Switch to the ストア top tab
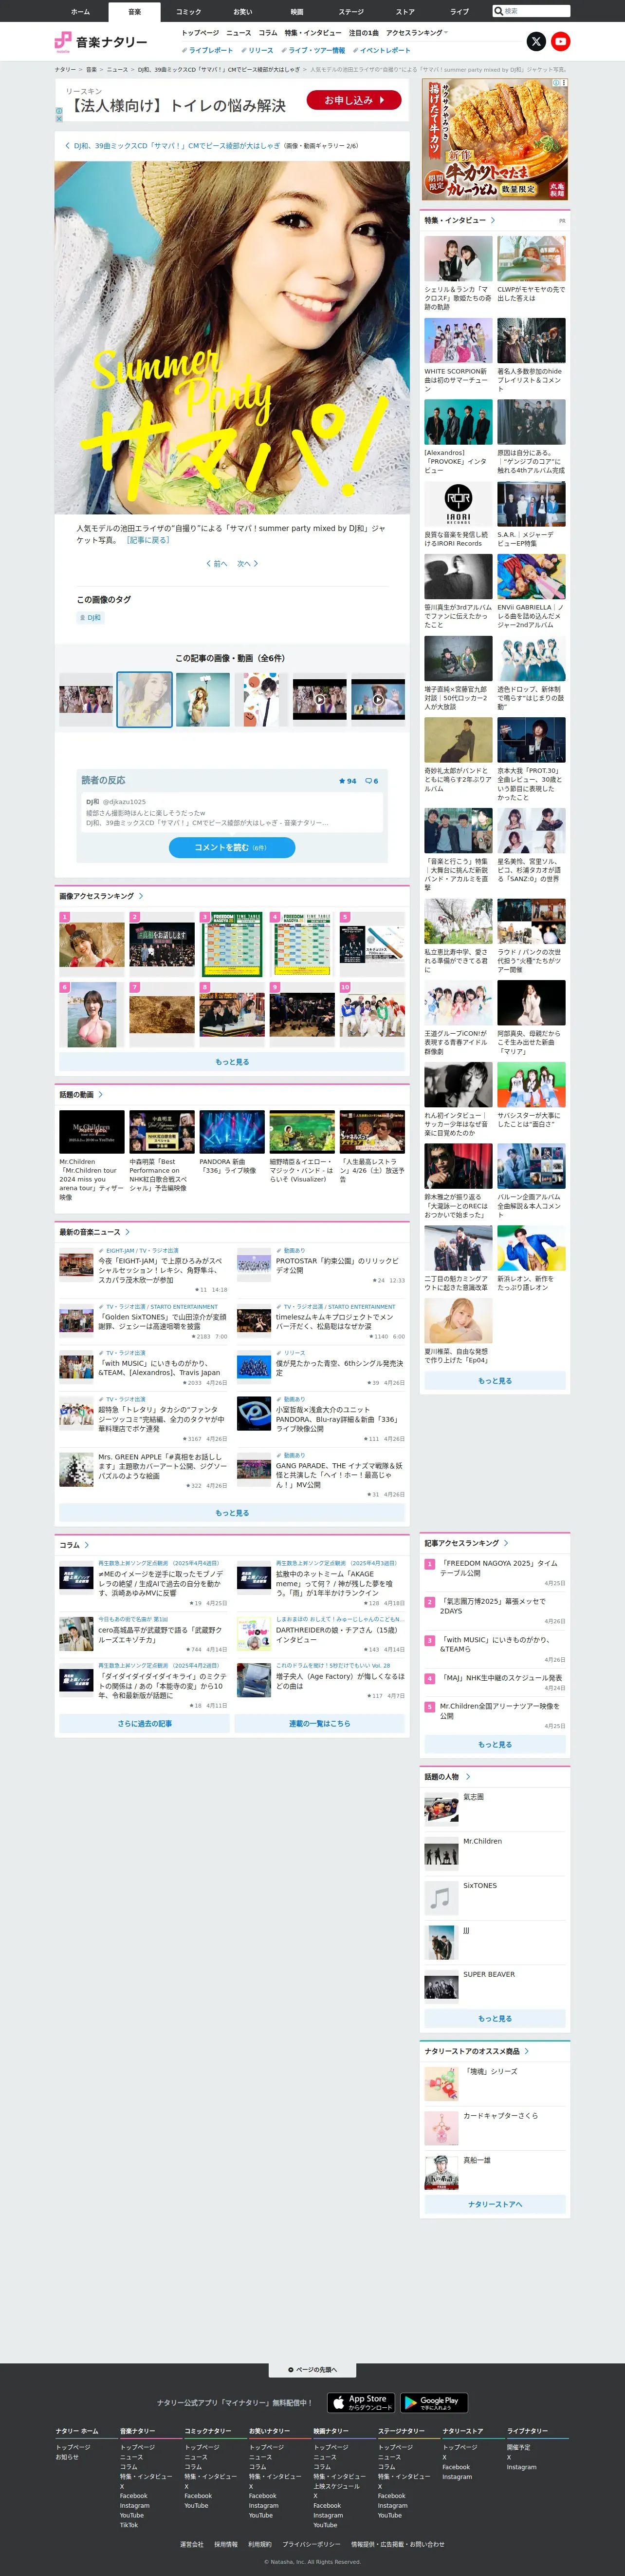The image size is (625, 2576). pos(404,11)
